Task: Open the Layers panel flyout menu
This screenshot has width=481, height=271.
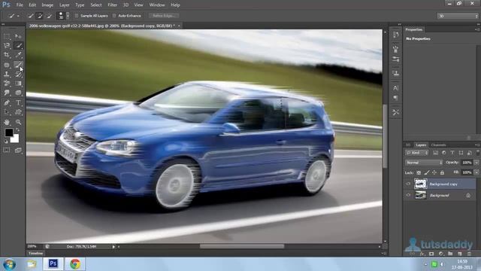Action: click(477, 145)
